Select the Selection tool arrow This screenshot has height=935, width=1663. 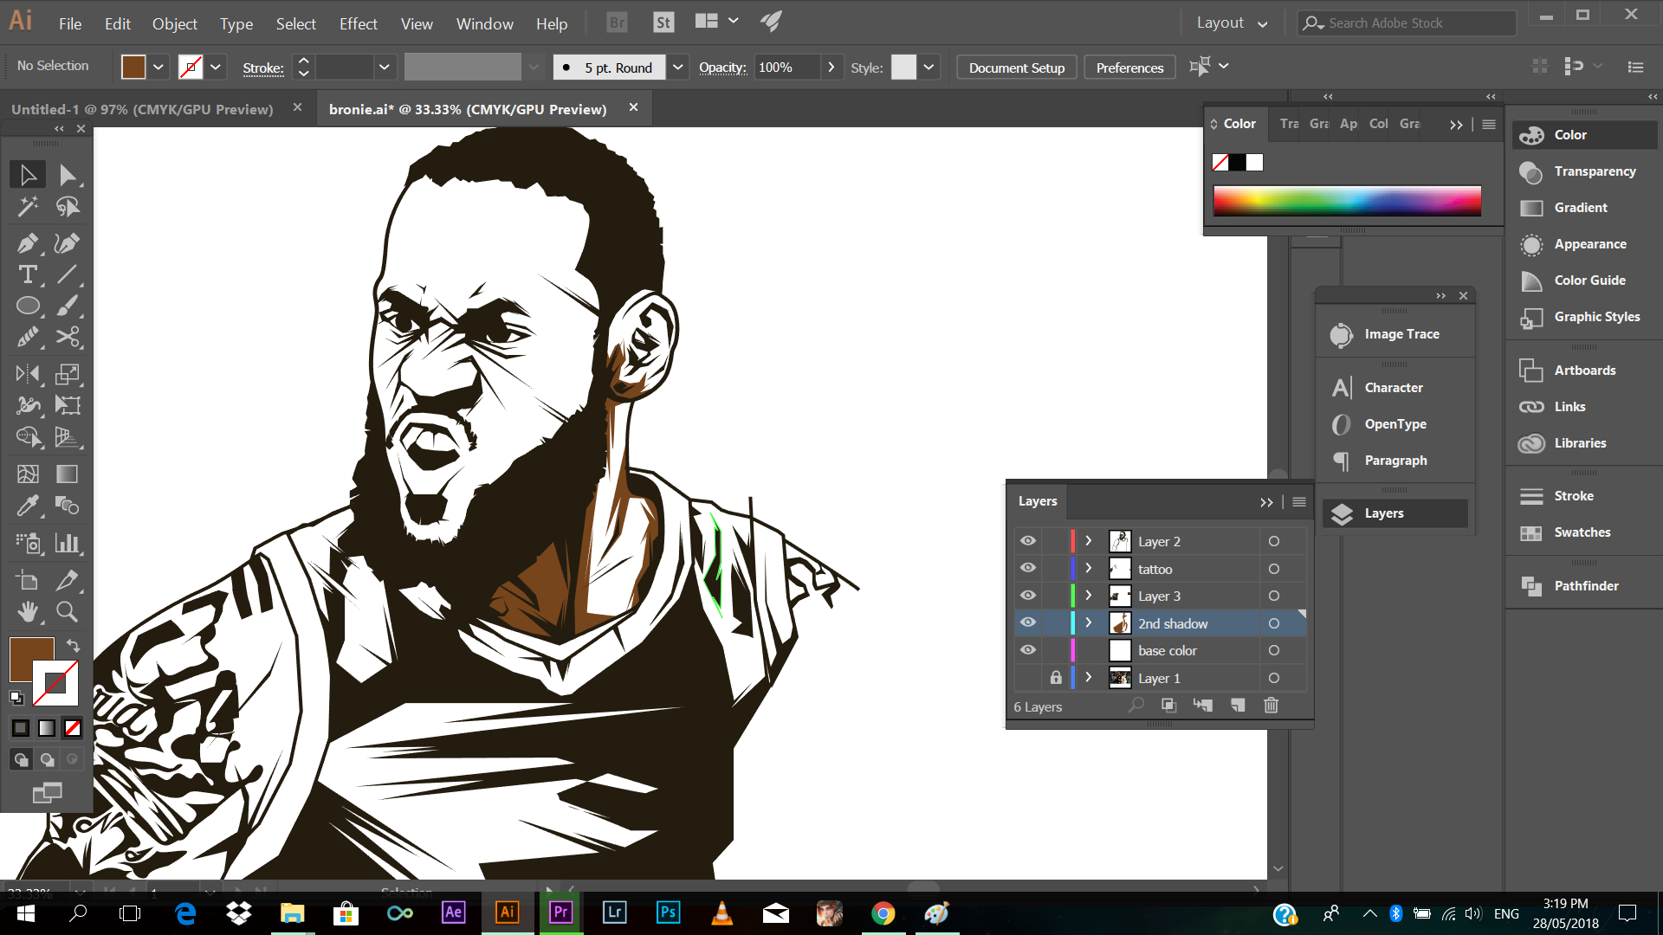click(x=28, y=175)
